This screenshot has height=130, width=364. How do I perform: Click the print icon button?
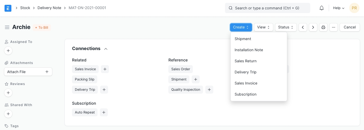pyautogui.click(x=323, y=27)
